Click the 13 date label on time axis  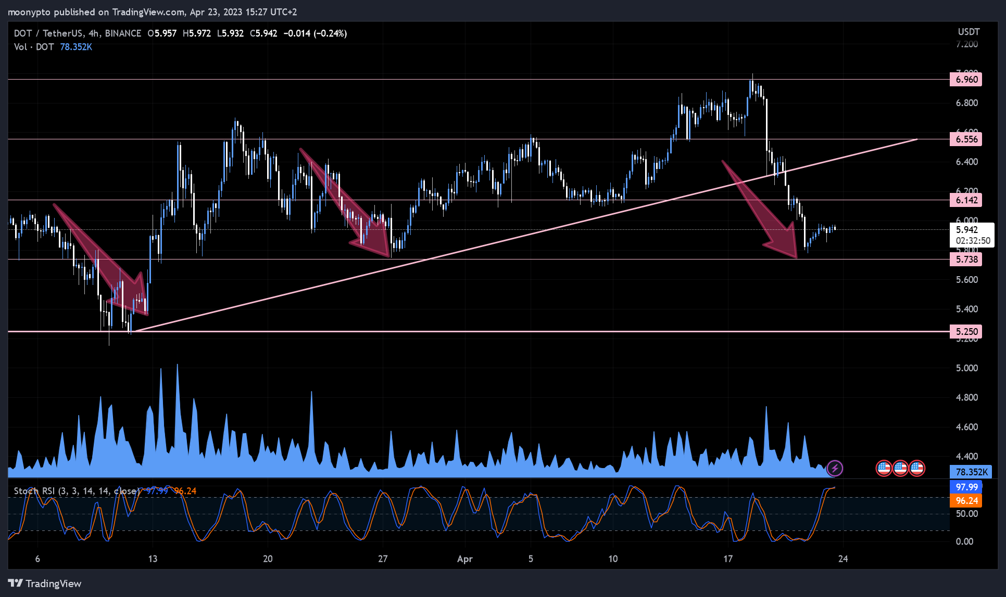point(153,559)
